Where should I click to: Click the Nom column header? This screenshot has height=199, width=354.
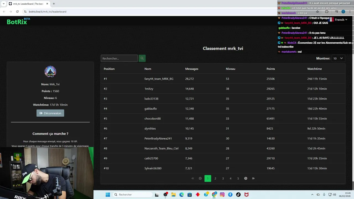tap(148, 69)
